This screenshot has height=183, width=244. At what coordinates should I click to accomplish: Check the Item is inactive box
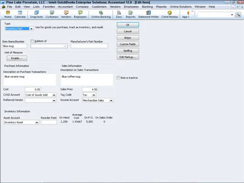pyautogui.click(x=118, y=78)
